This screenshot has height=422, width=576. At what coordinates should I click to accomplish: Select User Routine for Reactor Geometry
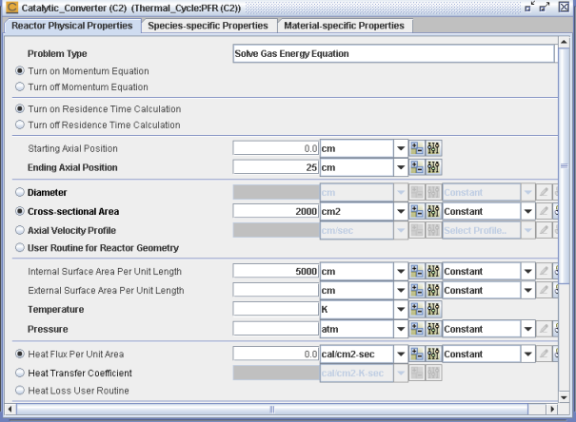pos(19,248)
